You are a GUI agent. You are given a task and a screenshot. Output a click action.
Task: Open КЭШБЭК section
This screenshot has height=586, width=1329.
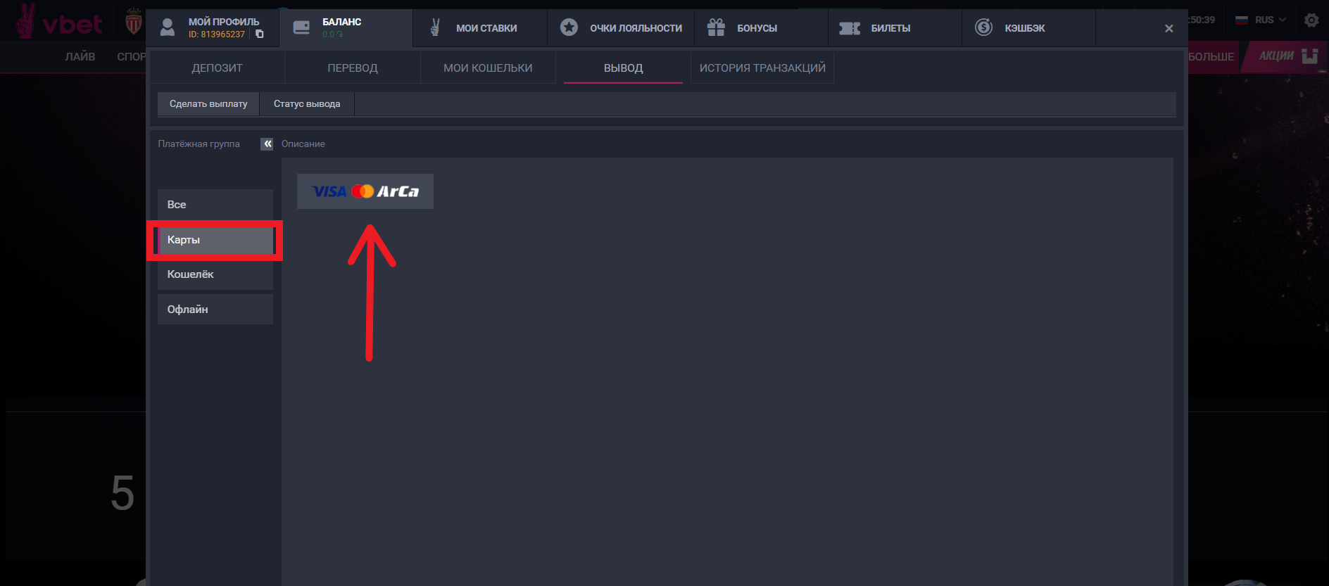tap(1025, 28)
